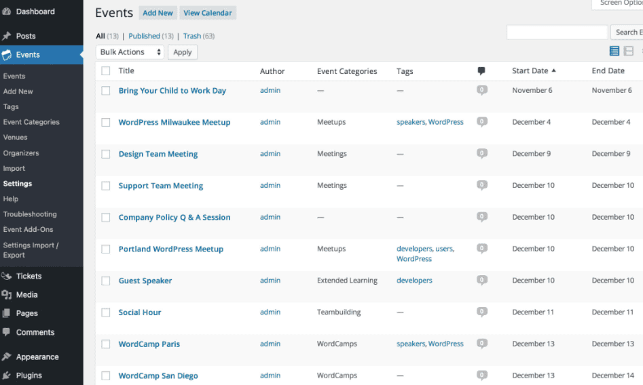This screenshot has width=643, height=385.
Task: Click the Add New button beside Events heading
Action: click(x=158, y=13)
